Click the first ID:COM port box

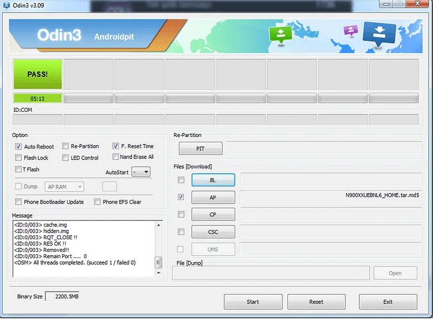[38, 120]
